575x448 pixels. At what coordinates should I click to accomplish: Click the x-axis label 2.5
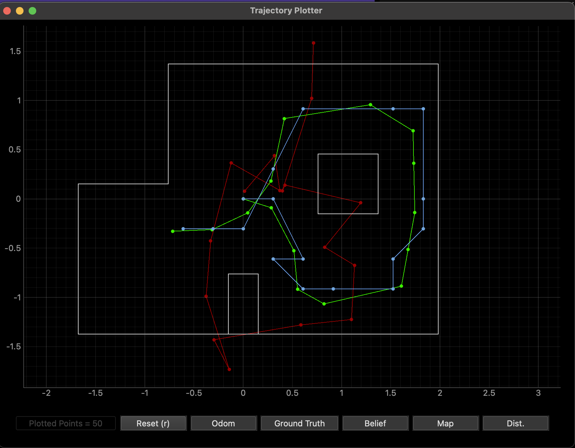[489, 393]
